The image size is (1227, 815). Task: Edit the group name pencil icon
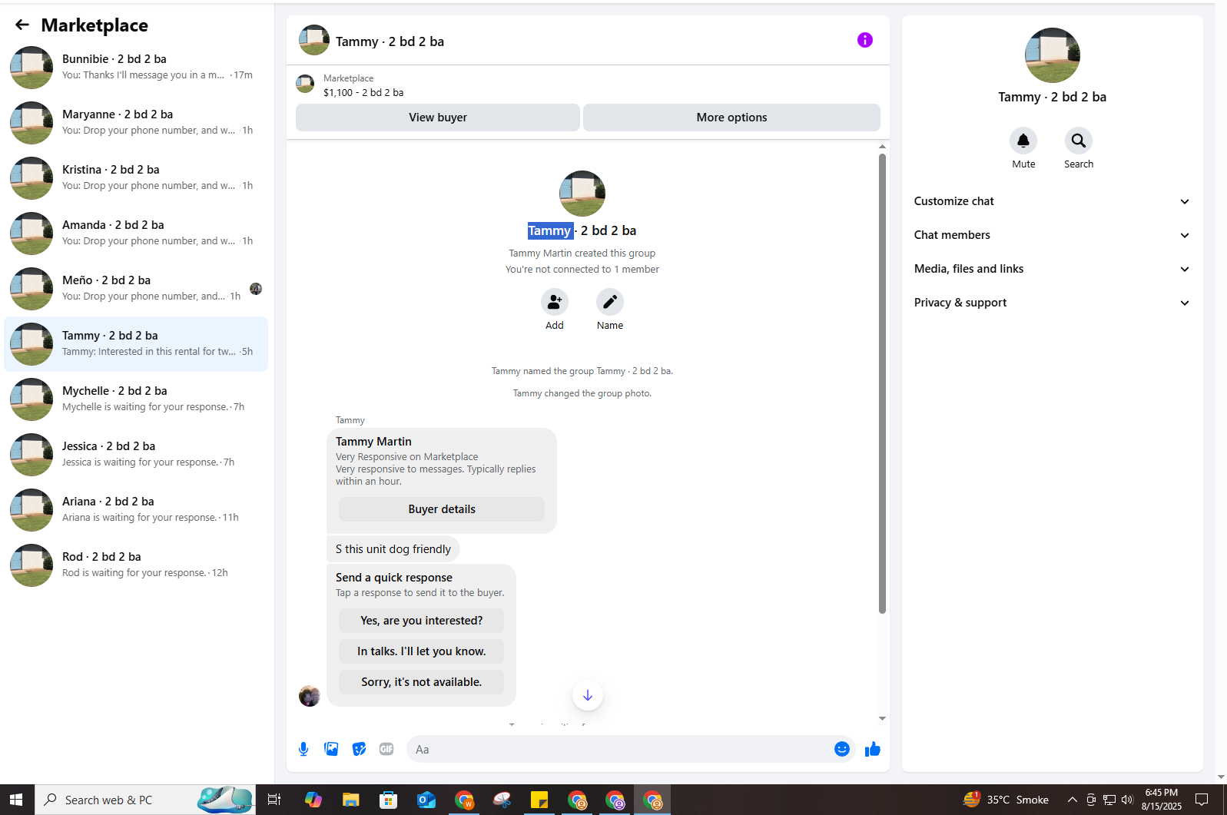click(x=610, y=302)
